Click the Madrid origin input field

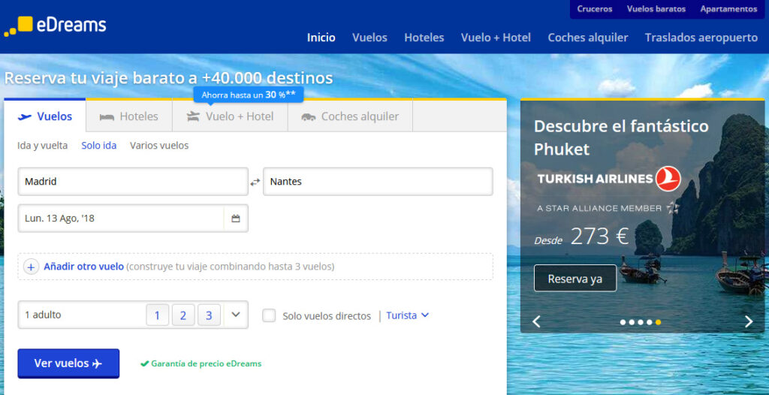click(132, 182)
